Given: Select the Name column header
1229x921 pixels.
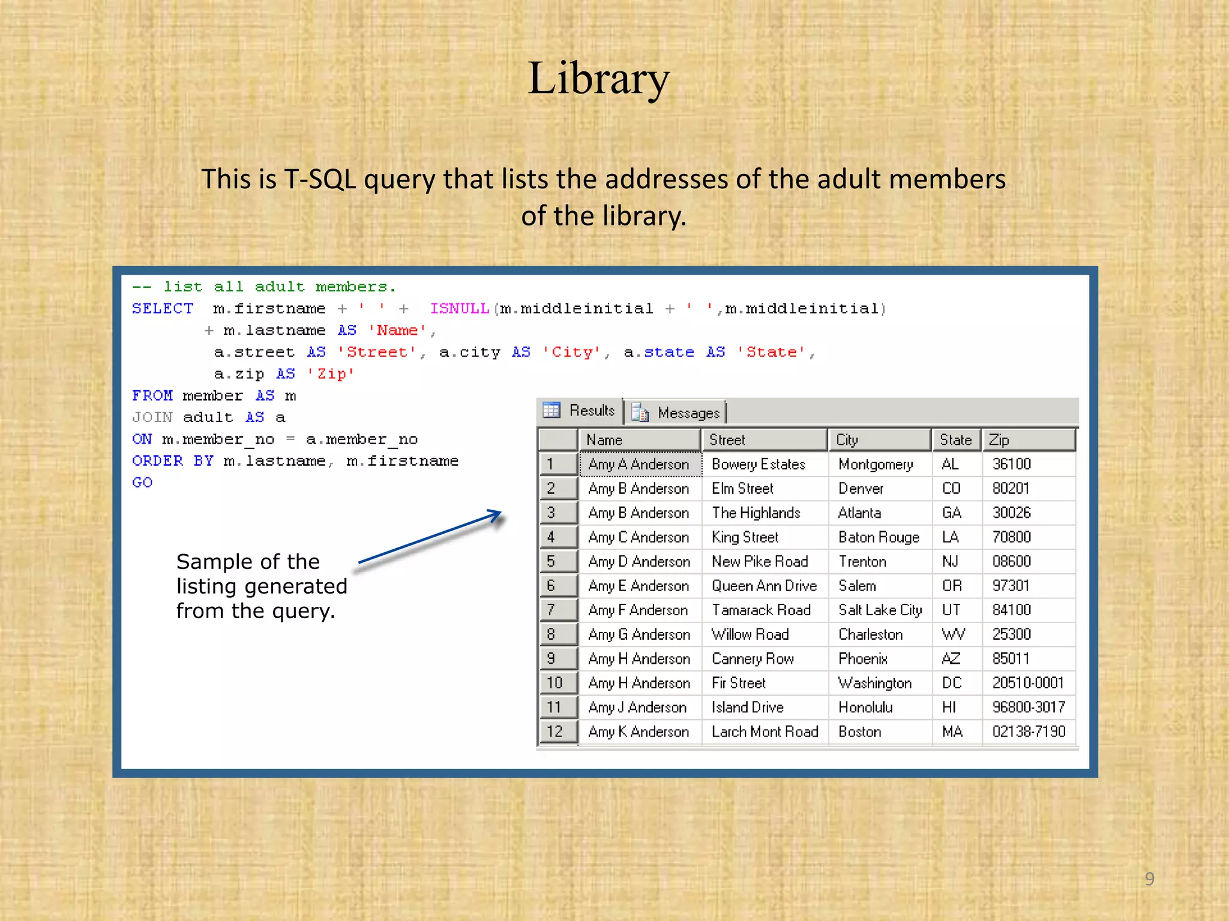Looking at the screenshot, I should point(640,440).
